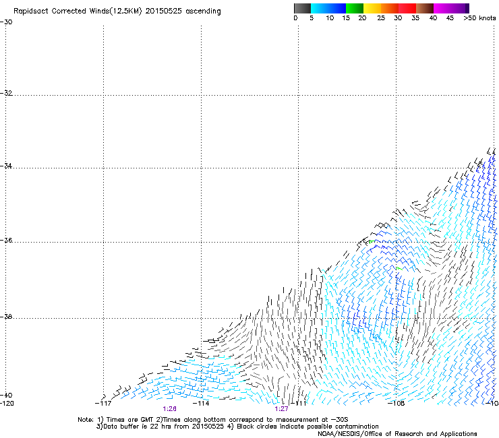This screenshot has height=438, width=499.
Task: Click the '-36' latitude axis label
Action: click(6, 240)
